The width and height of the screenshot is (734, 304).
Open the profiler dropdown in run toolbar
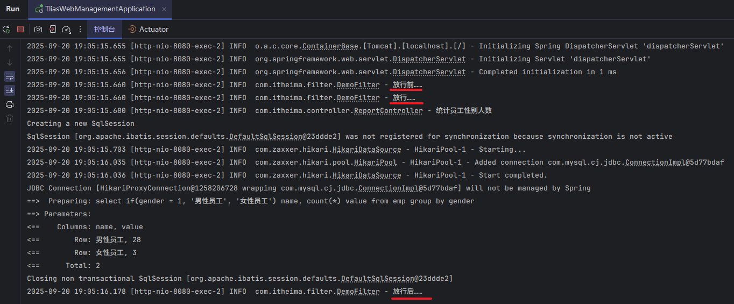pos(67,29)
